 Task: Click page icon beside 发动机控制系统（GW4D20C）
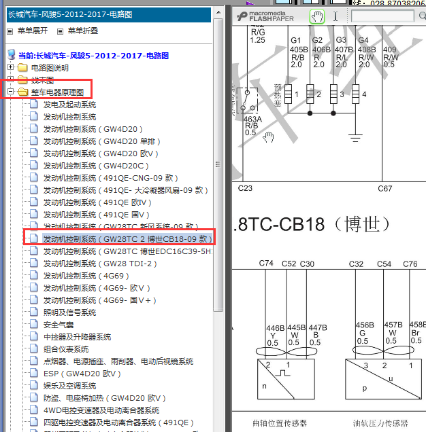point(33,165)
